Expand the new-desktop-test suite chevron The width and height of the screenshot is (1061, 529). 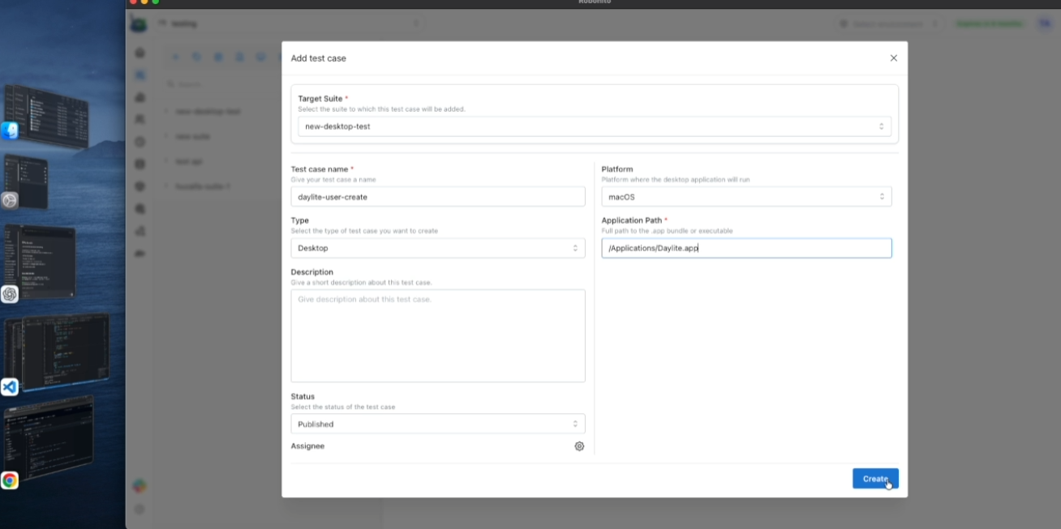click(x=168, y=111)
